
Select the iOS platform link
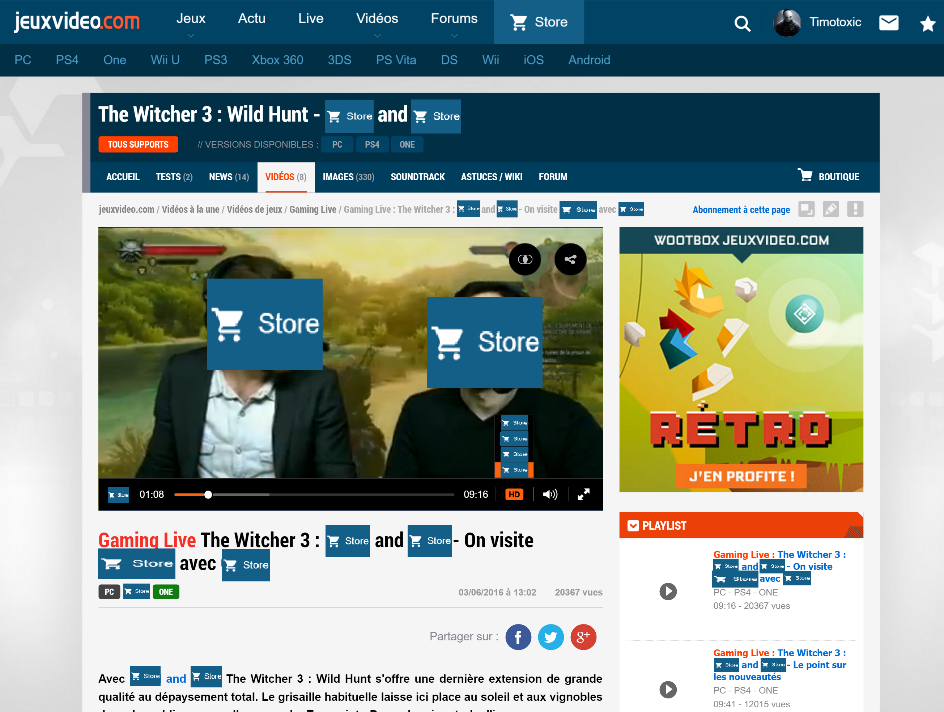(x=533, y=60)
